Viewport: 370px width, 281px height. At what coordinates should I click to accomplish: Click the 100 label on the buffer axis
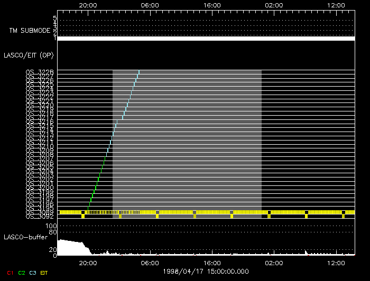coord(51,226)
